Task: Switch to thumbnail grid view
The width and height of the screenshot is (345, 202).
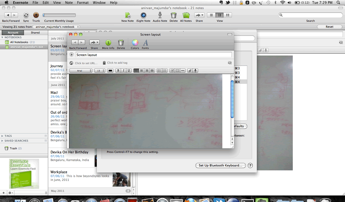Action: click(x=228, y=15)
